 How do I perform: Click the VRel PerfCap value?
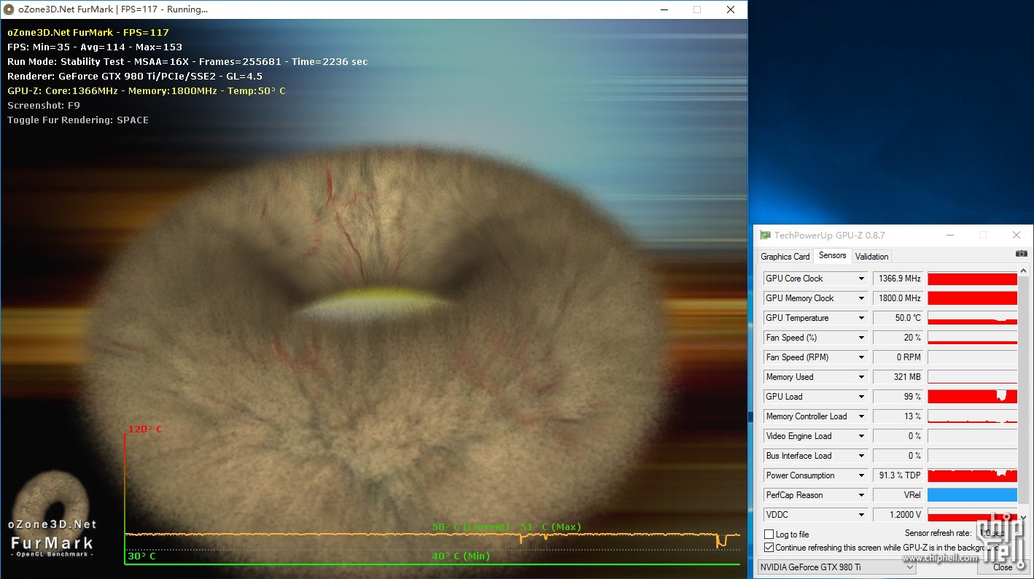pos(898,495)
